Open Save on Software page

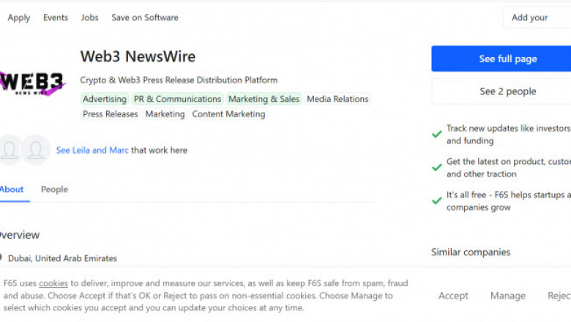(x=145, y=18)
